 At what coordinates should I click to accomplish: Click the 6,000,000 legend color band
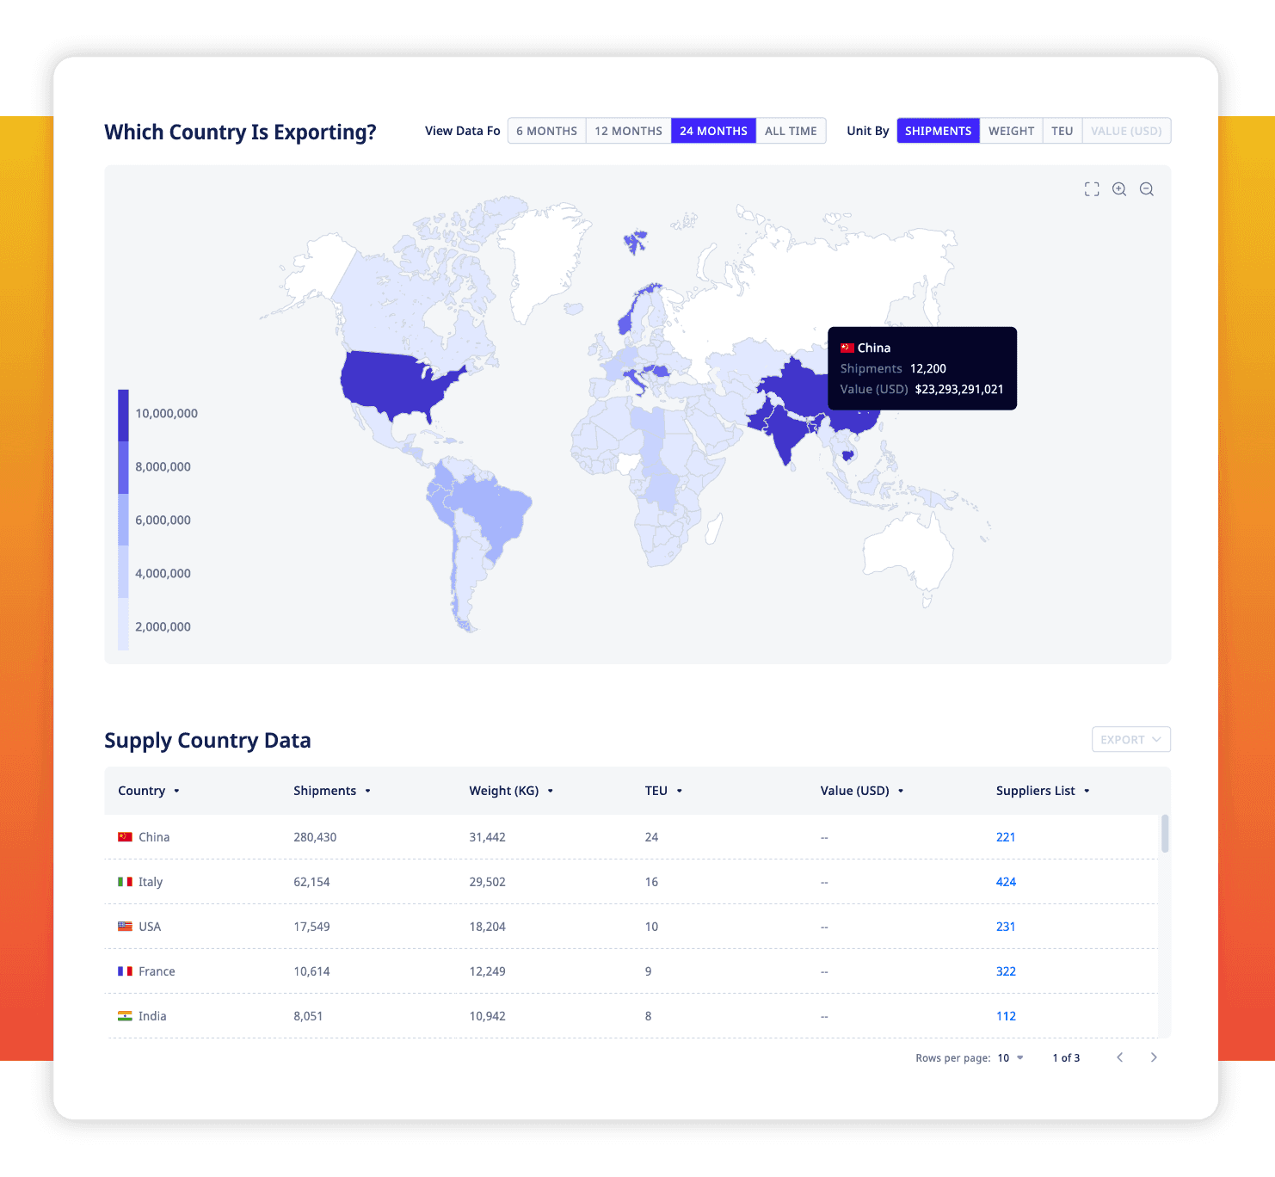point(123,520)
